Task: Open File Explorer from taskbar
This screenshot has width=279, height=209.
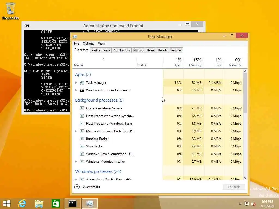Action: coord(39,204)
